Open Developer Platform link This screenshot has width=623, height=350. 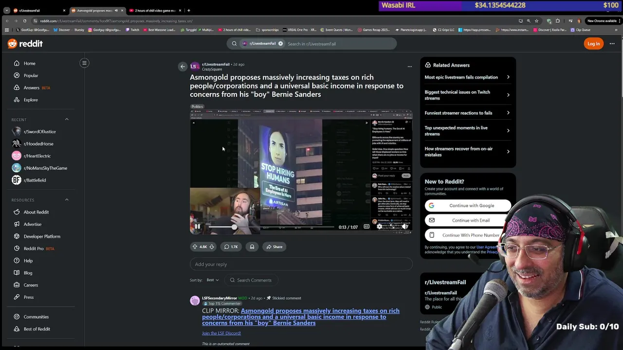(41, 236)
